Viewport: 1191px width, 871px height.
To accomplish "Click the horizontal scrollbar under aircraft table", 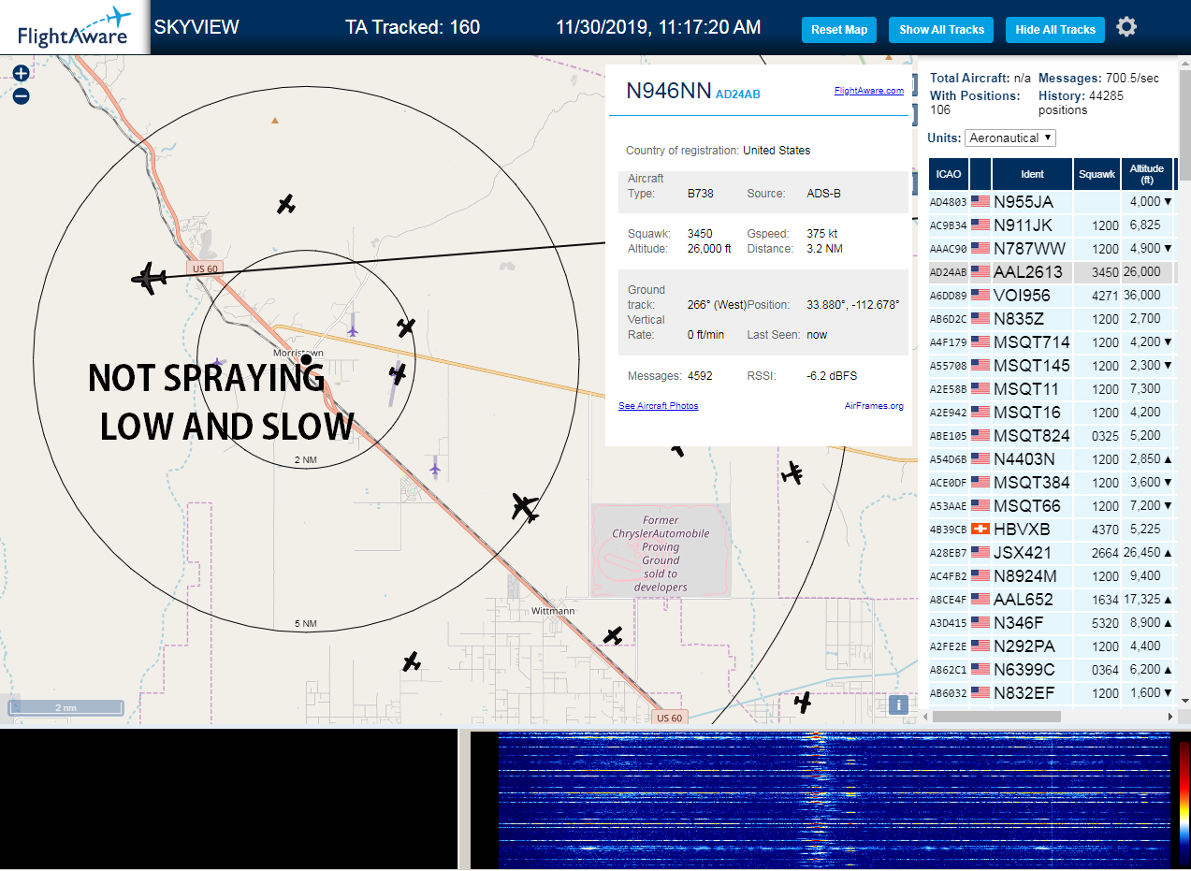I will click(x=996, y=717).
